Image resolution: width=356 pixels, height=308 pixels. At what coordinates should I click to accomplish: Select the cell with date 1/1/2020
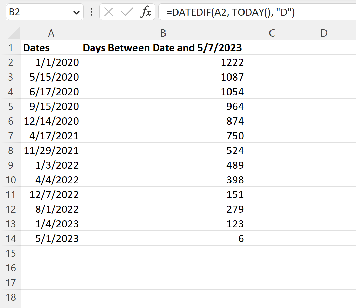tap(51, 62)
